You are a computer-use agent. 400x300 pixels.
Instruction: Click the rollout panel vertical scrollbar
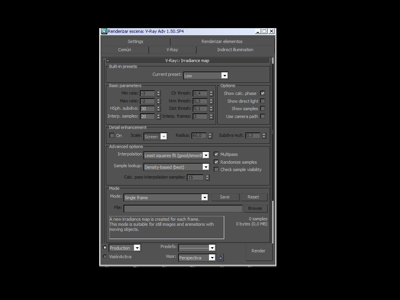[x=273, y=150]
